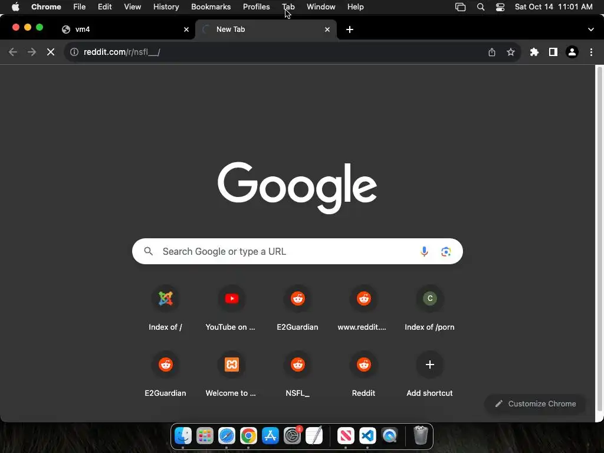
Task: Open Chrome from the Dock
Action: click(x=248, y=436)
